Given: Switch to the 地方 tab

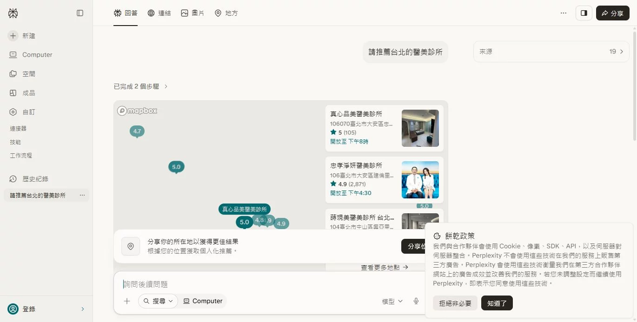Looking at the screenshot, I should click(226, 13).
